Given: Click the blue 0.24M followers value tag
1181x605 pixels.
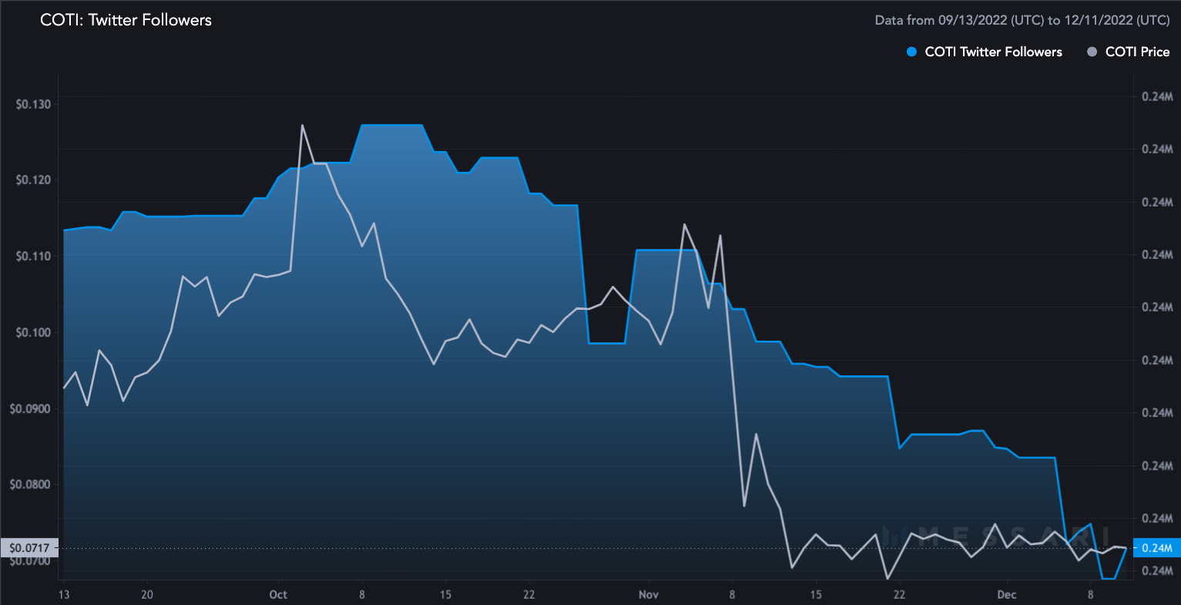Looking at the screenshot, I should (x=1157, y=548).
